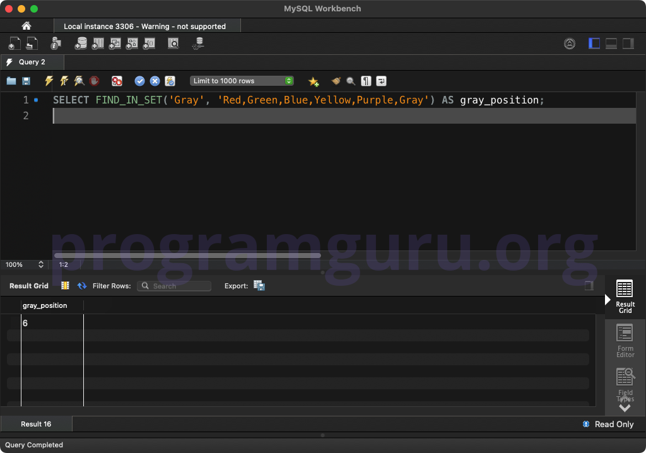Go to the Home screen tab
The width and height of the screenshot is (646, 453).
[26, 26]
